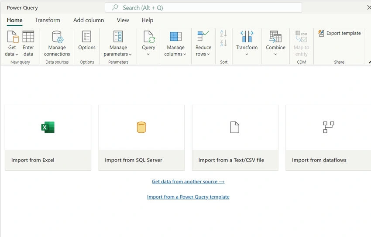The width and height of the screenshot is (371, 237).
Task: Click the Query refresh icon
Action: [x=149, y=37]
